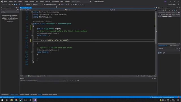This screenshot has width=181, height=102.
Task: Open the Правка menu
Action: coord(10,1)
